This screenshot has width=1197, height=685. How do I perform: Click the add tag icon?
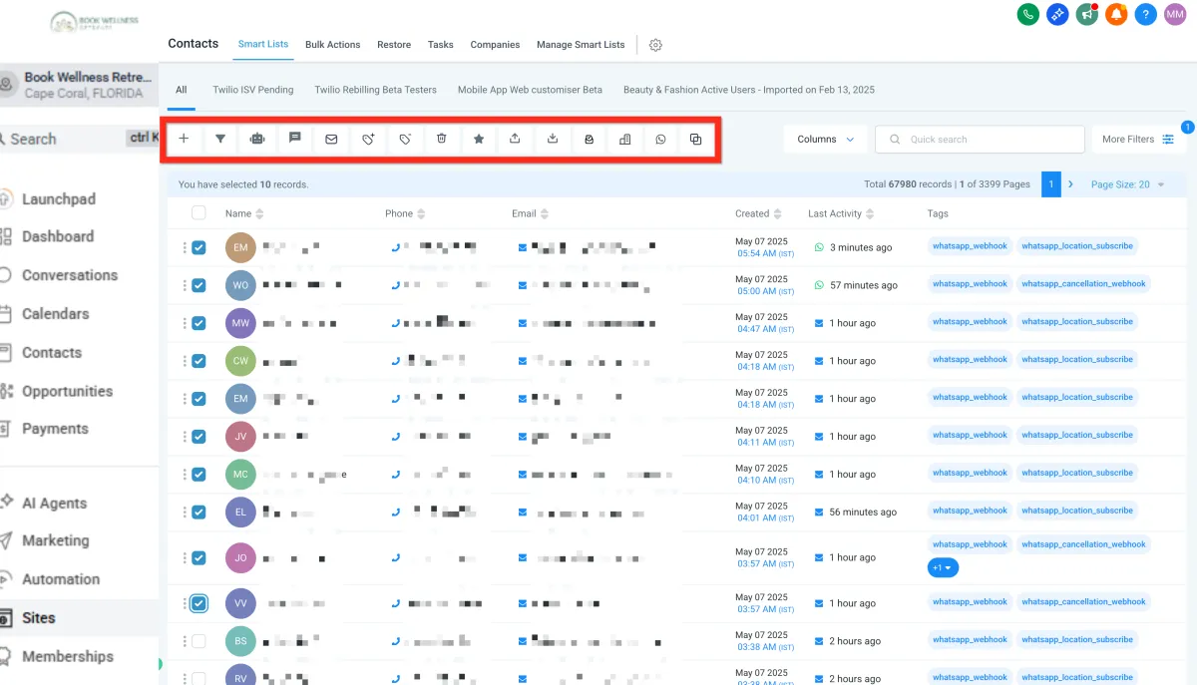click(368, 140)
